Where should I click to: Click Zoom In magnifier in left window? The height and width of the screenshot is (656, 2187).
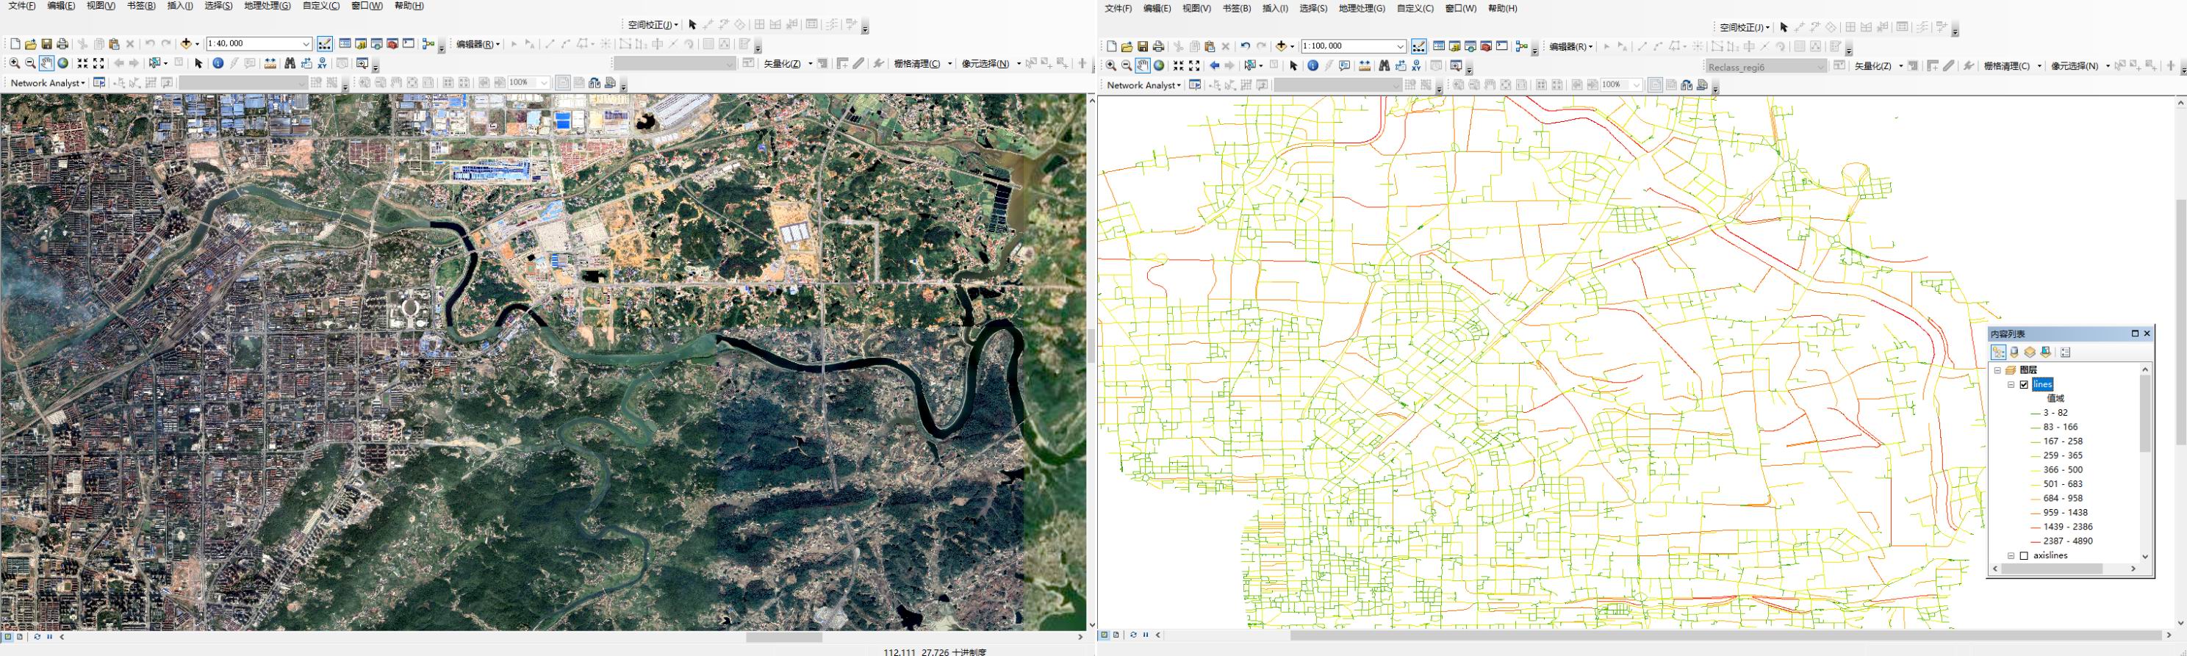15,64
